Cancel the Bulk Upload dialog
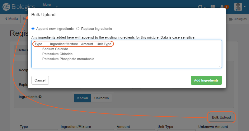Viewport: 249px width, 131px height. point(40,80)
